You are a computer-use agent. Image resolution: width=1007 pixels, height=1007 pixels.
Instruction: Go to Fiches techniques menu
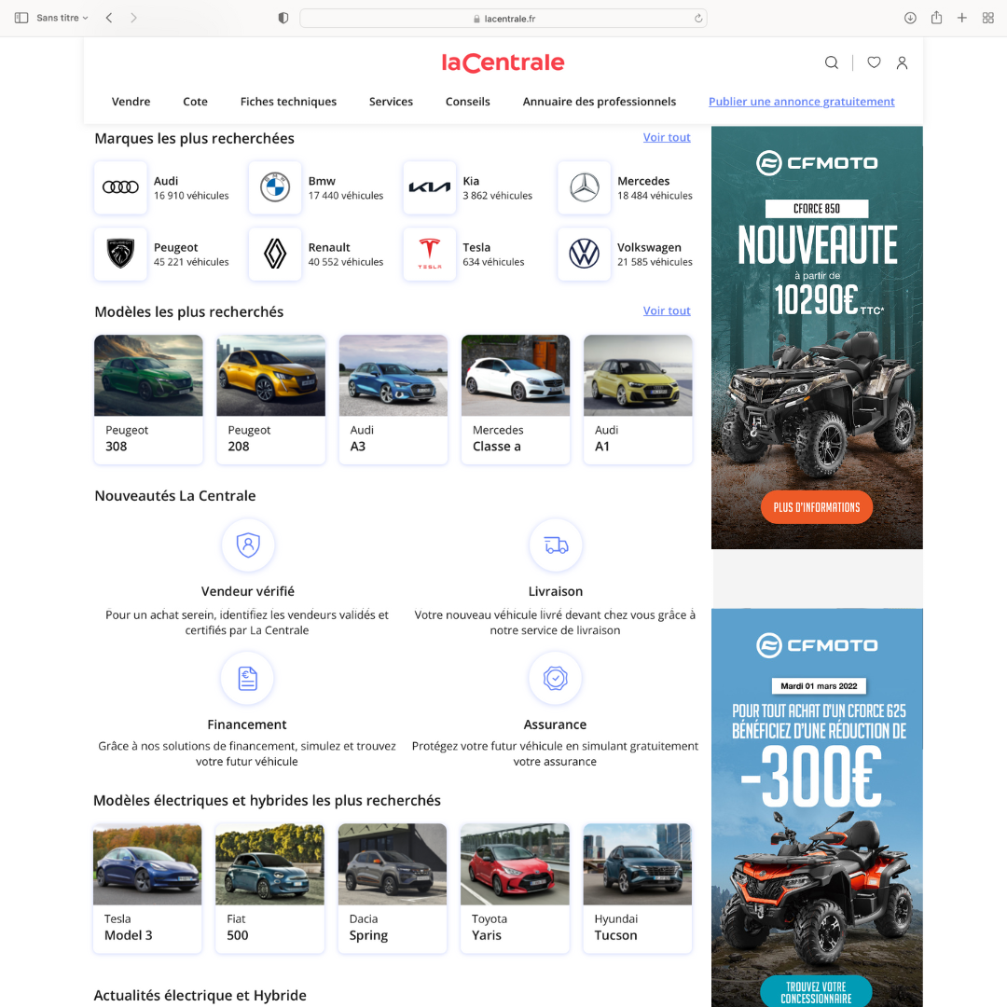tap(288, 102)
